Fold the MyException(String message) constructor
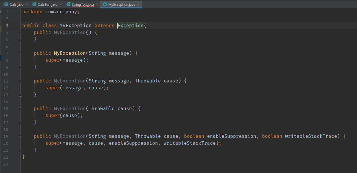Viewport: 357px width, 173px height. (x=20, y=53)
